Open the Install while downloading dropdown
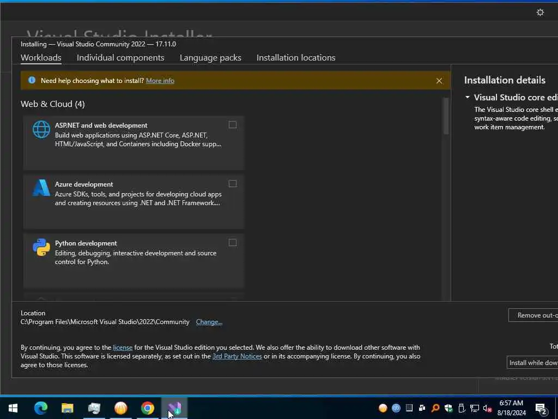558x419 pixels. click(x=532, y=362)
